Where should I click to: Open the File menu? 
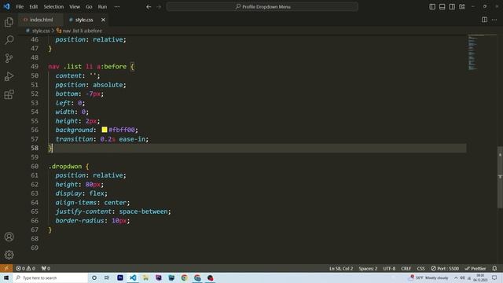[x=20, y=7]
